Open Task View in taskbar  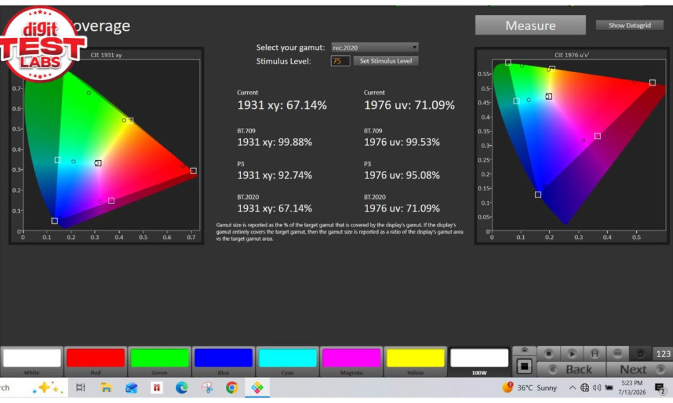tap(80, 387)
